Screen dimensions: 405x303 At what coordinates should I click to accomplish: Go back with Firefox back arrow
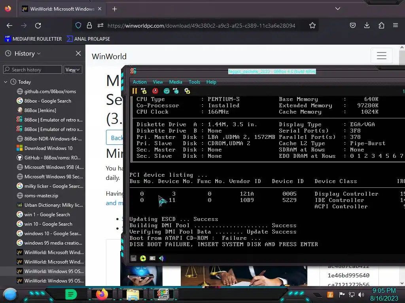[x=9, y=26]
